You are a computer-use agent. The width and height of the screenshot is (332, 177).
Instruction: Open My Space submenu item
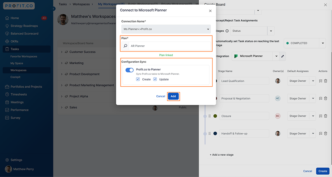[17, 63]
